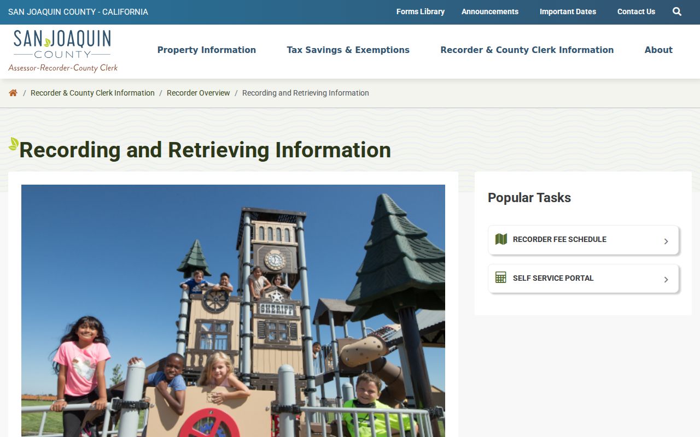Click the Recording and Retrieving Information breadcrumb text
700x437 pixels.
(x=306, y=93)
